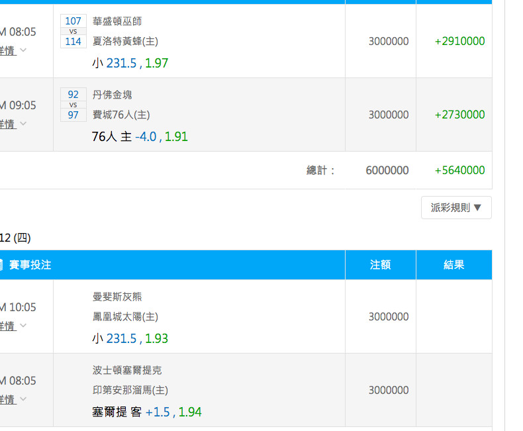This screenshot has height=431, width=523.
Task: Select the 結果 column header
Action: pyautogui.click(x=454, y=265)
